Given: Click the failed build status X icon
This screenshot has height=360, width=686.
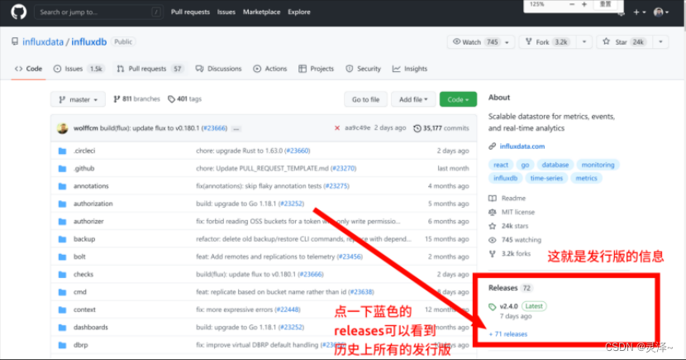Looking at the screenshot, I should click(337, 128).
